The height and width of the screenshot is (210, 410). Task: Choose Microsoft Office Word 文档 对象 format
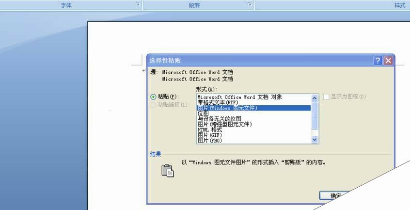click(240, 97)
